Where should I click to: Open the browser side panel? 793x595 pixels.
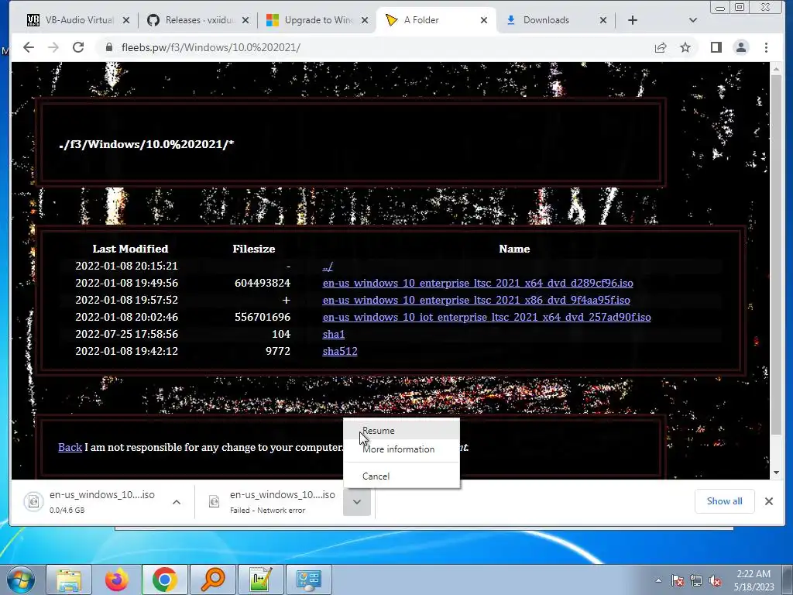point(716,47)
